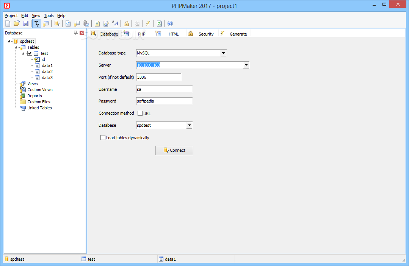
Task: Click the Port field showing 3306
Action: pos(158,77)
